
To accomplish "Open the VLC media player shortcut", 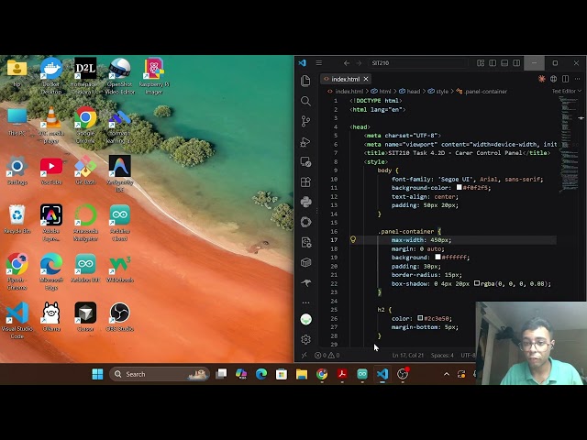I will [51, 125].
